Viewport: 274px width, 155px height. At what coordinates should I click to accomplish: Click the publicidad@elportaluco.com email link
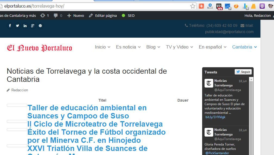[229, 32]
